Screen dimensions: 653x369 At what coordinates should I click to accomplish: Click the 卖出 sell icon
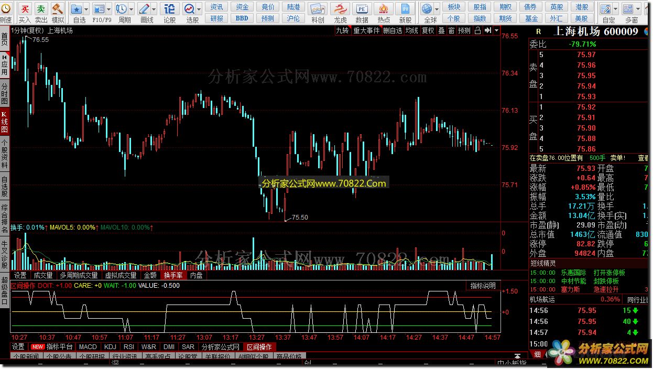tap(41, 9)
